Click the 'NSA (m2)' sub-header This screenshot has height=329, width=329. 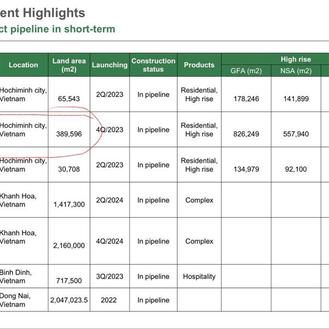296,71
